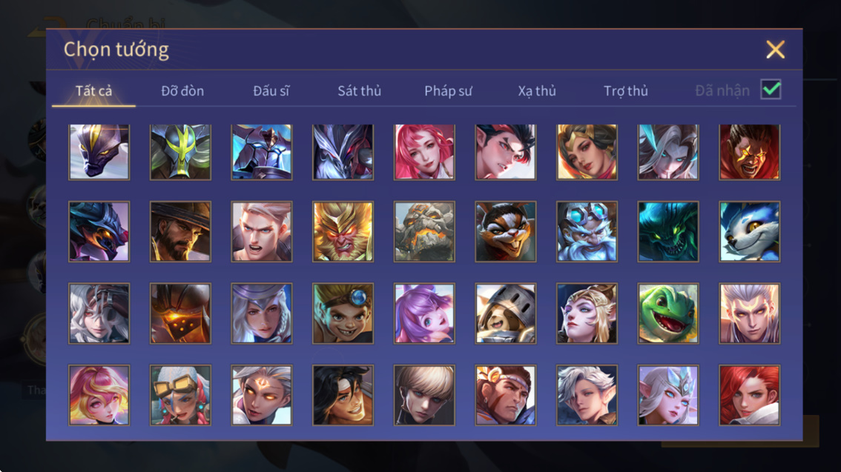Image resolution: width=841 pixels, height=472 pixels.
Task: Choose the golden monkey king hero
Action: (x=343, y=231)
